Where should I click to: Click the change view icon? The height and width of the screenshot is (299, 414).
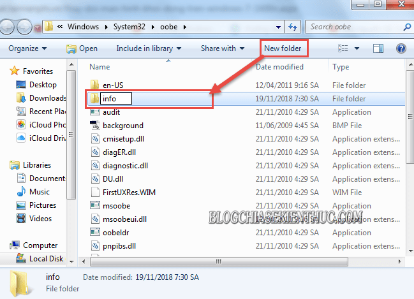pyautogui.click(x=343, y=48)
